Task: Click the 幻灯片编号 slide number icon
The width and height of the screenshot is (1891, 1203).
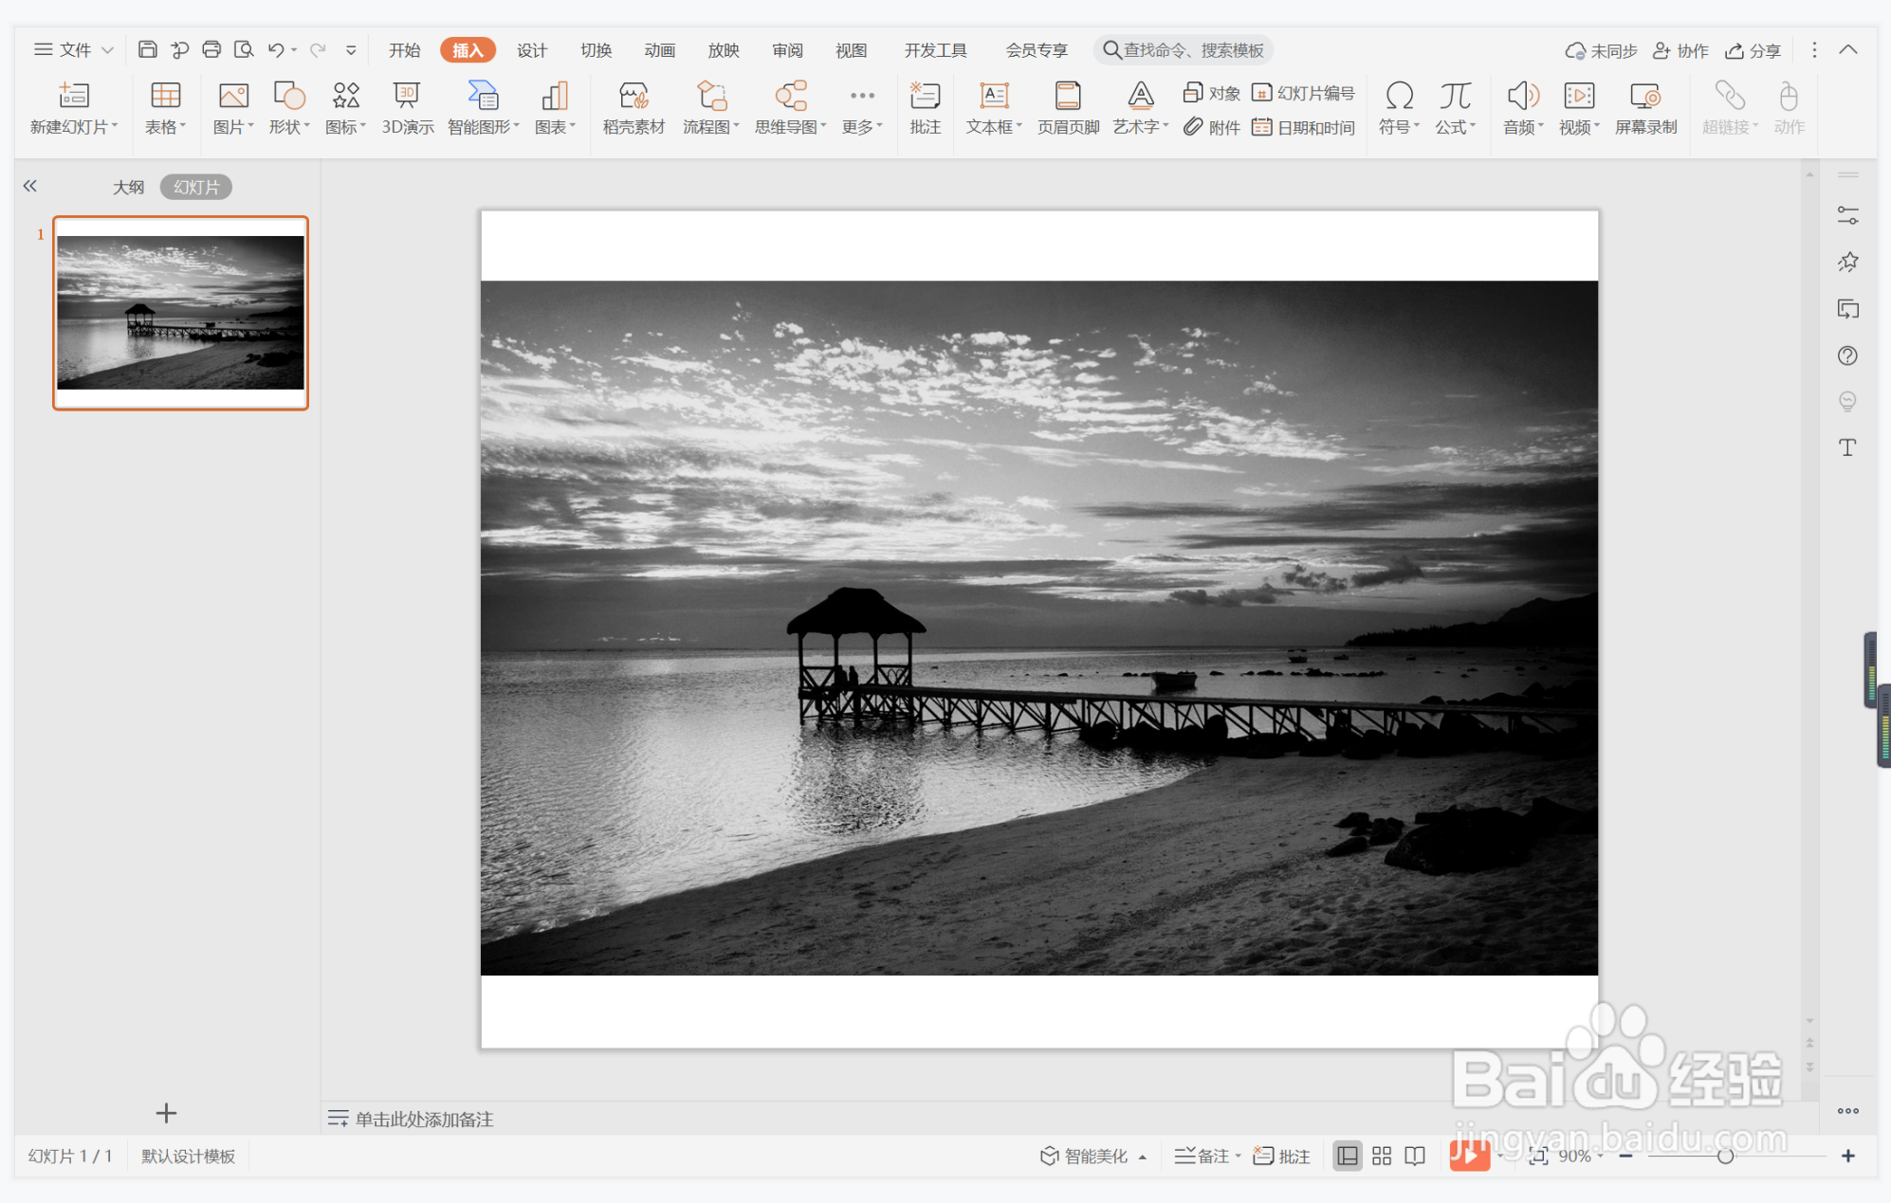Action: [x=1305, y=93]
